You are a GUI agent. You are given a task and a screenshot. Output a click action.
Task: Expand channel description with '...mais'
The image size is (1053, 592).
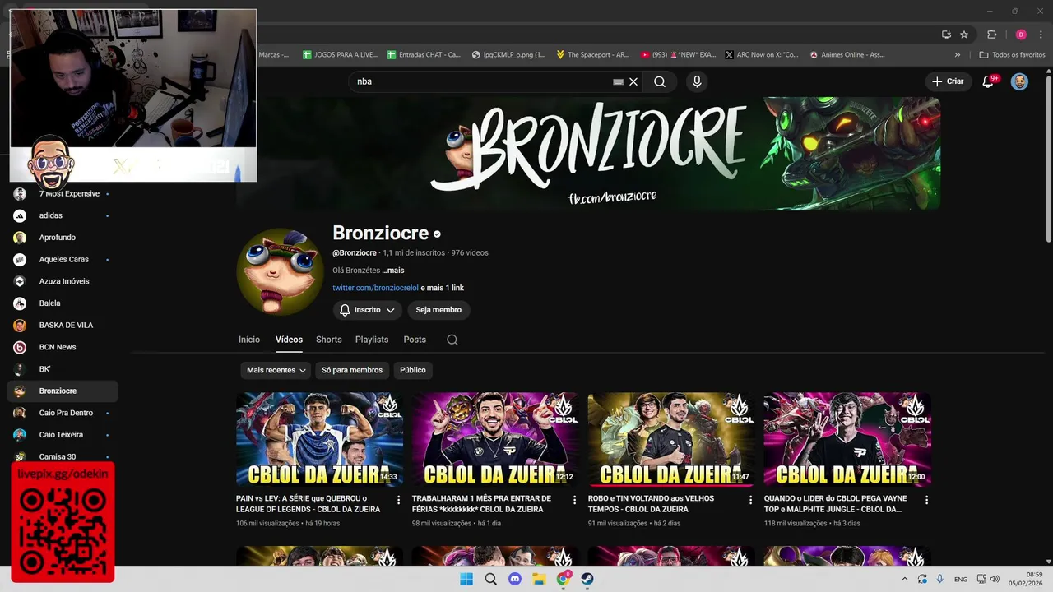click(393, 271)
